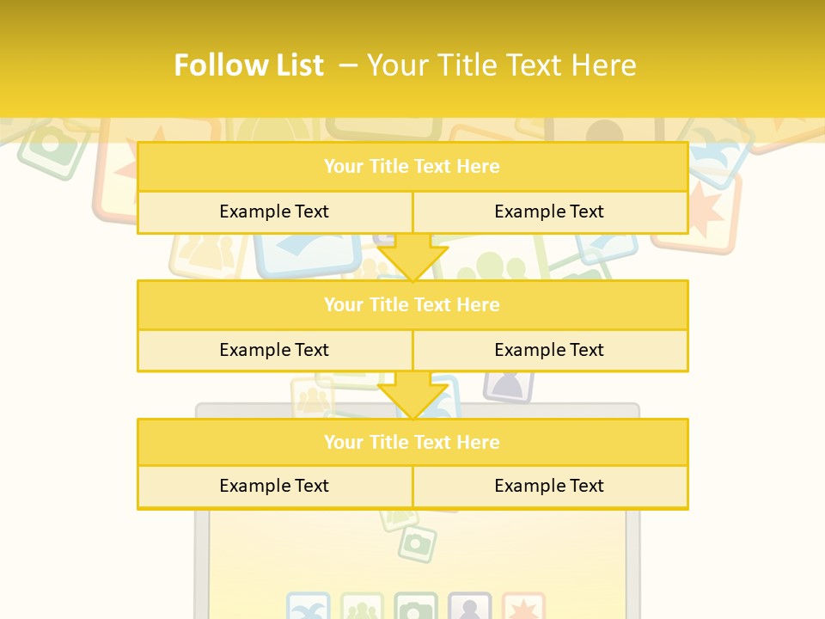Screen dimensions: 825x619
Task: Click the first block's left 'Example Text' cell
Action: (274, 212)
